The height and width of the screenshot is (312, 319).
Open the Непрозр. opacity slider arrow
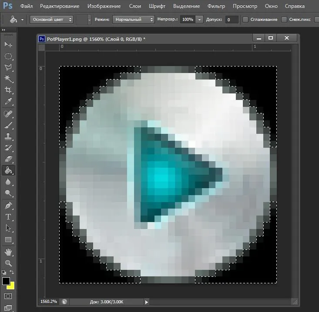200,20
